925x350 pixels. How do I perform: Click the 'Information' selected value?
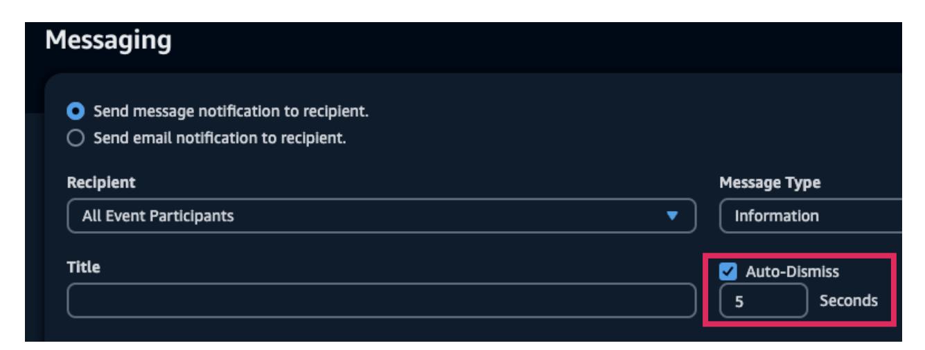pyautogui.click(x=777, y=217)
